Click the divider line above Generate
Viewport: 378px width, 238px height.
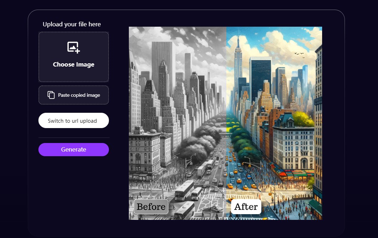[74, 138]
